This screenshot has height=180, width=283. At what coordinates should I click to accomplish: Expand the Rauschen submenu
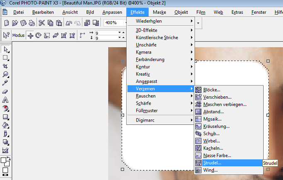pyautogui.click(x=161, y=96)
